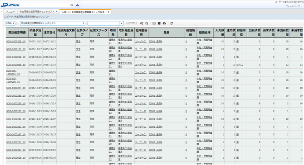Open order line SOO-WS-1000001_10 link
This screenshot has width=304, height=165.
click(x=13, y=72)
